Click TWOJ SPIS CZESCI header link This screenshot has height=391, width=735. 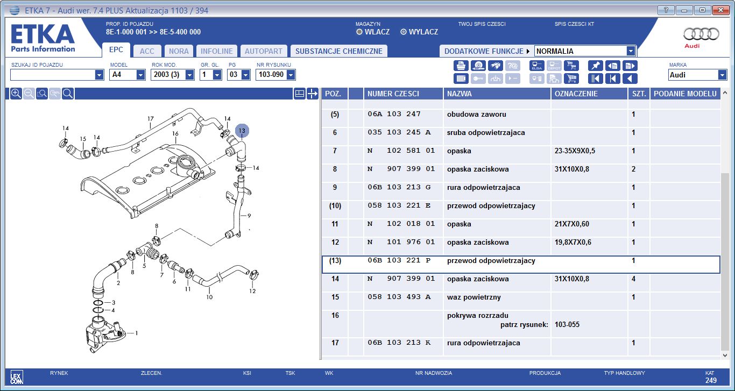click(x=482, y=24)
